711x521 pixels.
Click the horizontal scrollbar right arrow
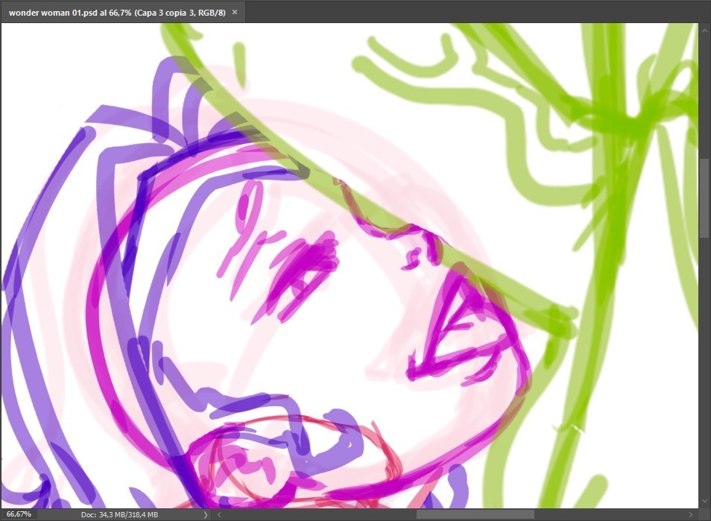(x=691, y=514)
